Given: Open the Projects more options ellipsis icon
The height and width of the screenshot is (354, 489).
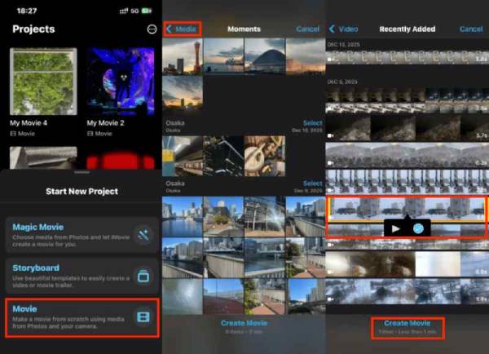Looking at the screenshot, I should (152, 29).
